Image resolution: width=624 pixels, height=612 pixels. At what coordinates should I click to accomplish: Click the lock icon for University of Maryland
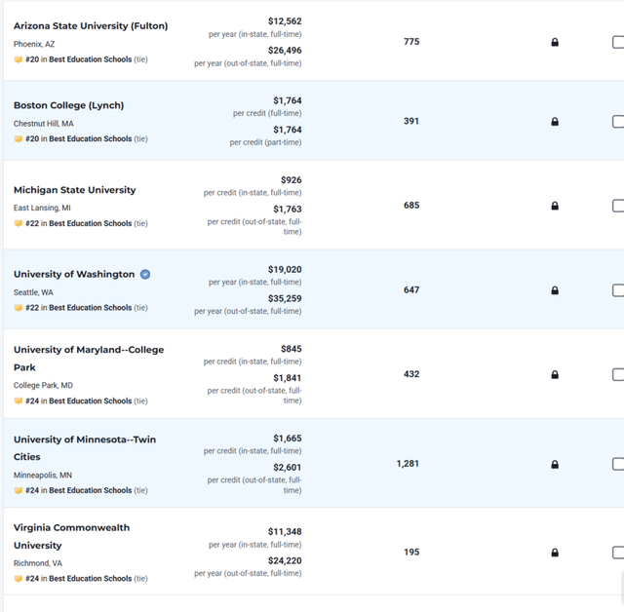[x=555, y=374]
